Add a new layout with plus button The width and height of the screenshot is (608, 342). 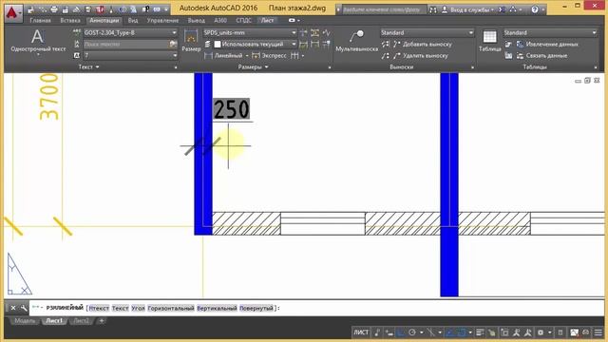pos(102,321)
